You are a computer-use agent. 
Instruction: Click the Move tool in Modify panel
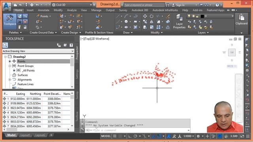click(145, 16)
